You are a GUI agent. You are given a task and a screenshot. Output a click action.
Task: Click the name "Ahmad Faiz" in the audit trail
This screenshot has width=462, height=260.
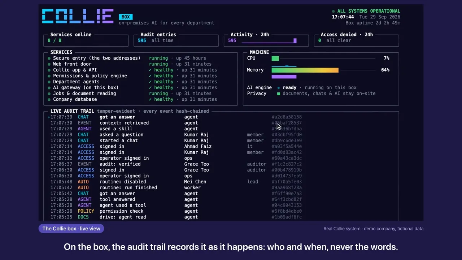[x=198, y=147]
